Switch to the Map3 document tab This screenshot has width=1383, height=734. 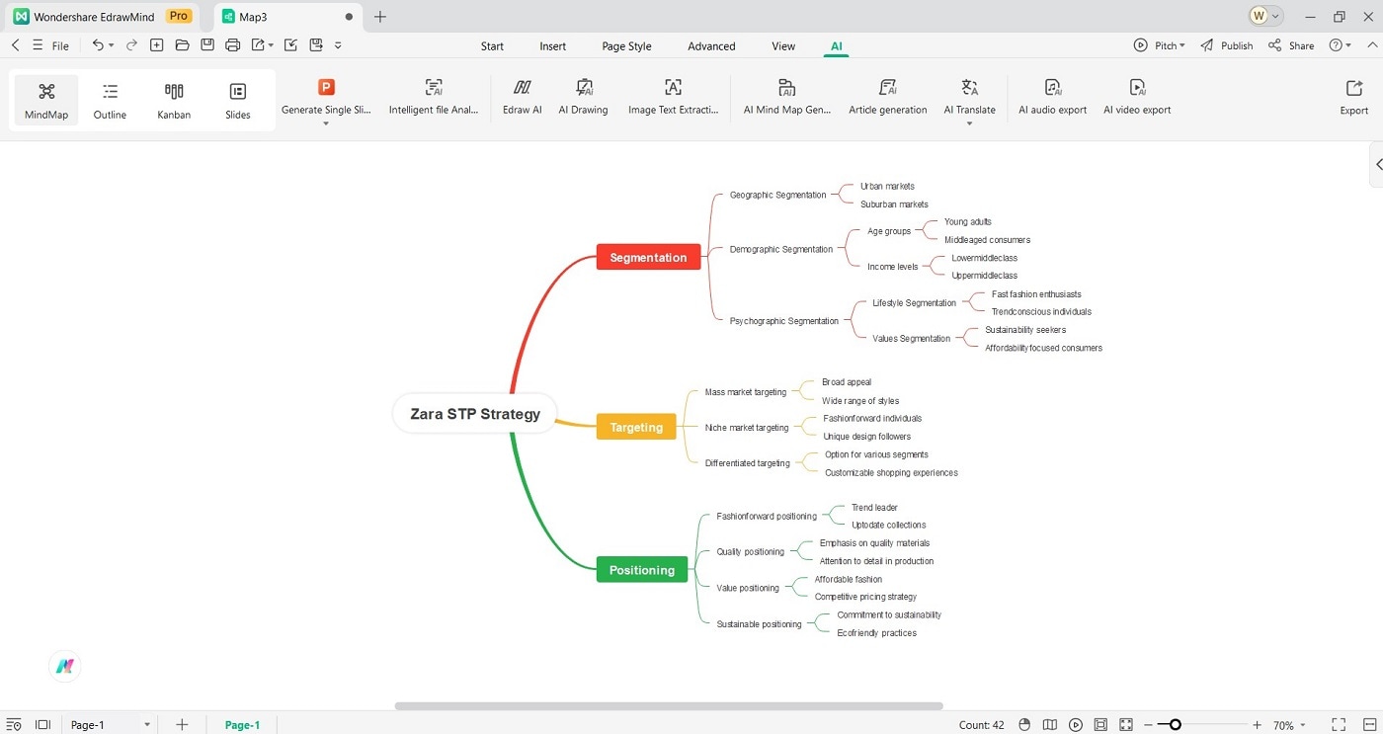tap(286, 17)
